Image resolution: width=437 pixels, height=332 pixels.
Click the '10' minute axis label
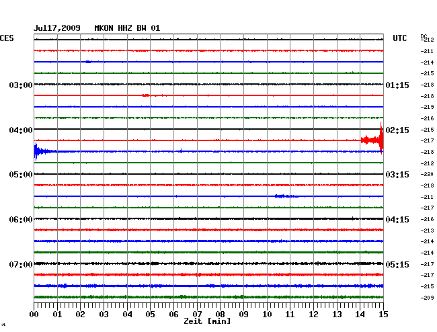(x=267, y=314)
